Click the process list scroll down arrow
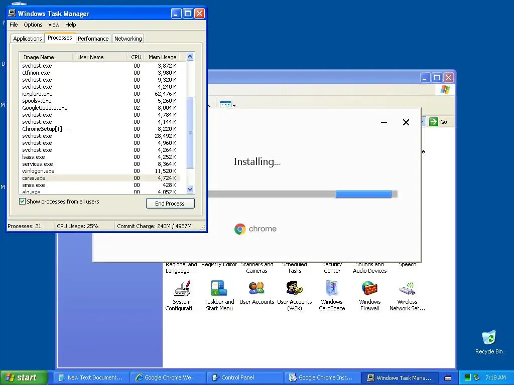Image resolution: width=514 pixels, height=385 pixels. click(x=190, y=189)
